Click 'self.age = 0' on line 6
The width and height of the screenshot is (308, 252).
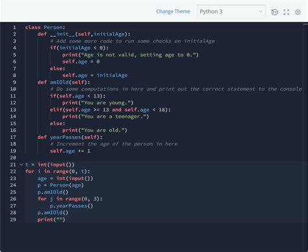(x=81, y=62)
